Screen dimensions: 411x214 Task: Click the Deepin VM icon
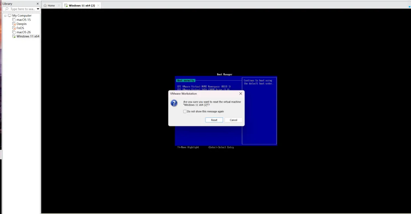pos(14,24)
